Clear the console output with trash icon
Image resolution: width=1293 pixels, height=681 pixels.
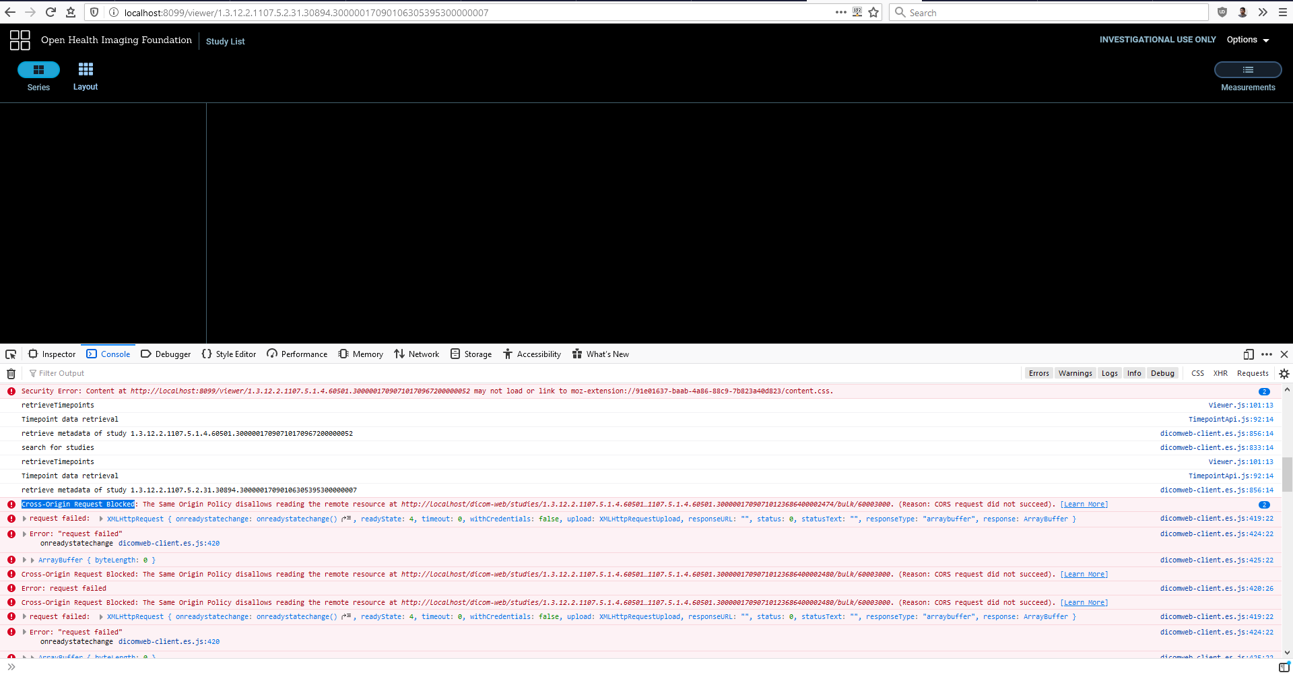[x=10, y=373]
